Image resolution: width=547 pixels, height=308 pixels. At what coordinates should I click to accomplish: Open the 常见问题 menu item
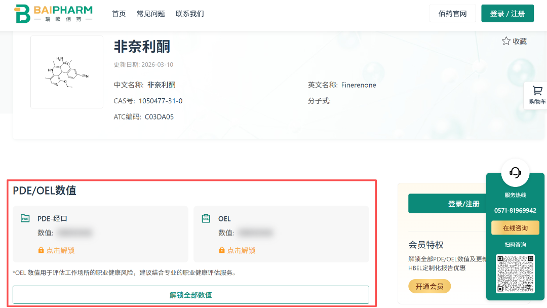(x=151, y=14)
